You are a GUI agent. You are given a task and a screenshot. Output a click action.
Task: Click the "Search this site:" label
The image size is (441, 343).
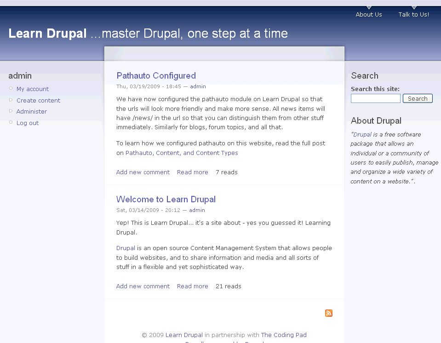375,89
